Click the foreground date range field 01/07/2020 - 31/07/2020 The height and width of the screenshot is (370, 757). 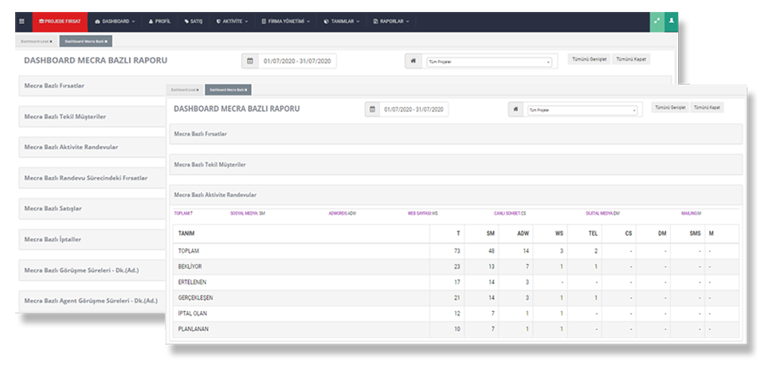point(414,109)
